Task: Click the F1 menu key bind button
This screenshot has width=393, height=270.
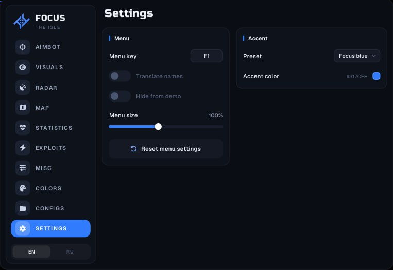Action: (x=206, y=56)
